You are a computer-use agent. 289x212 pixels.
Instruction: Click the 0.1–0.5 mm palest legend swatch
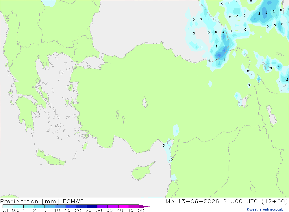click(x=8, y=206)
